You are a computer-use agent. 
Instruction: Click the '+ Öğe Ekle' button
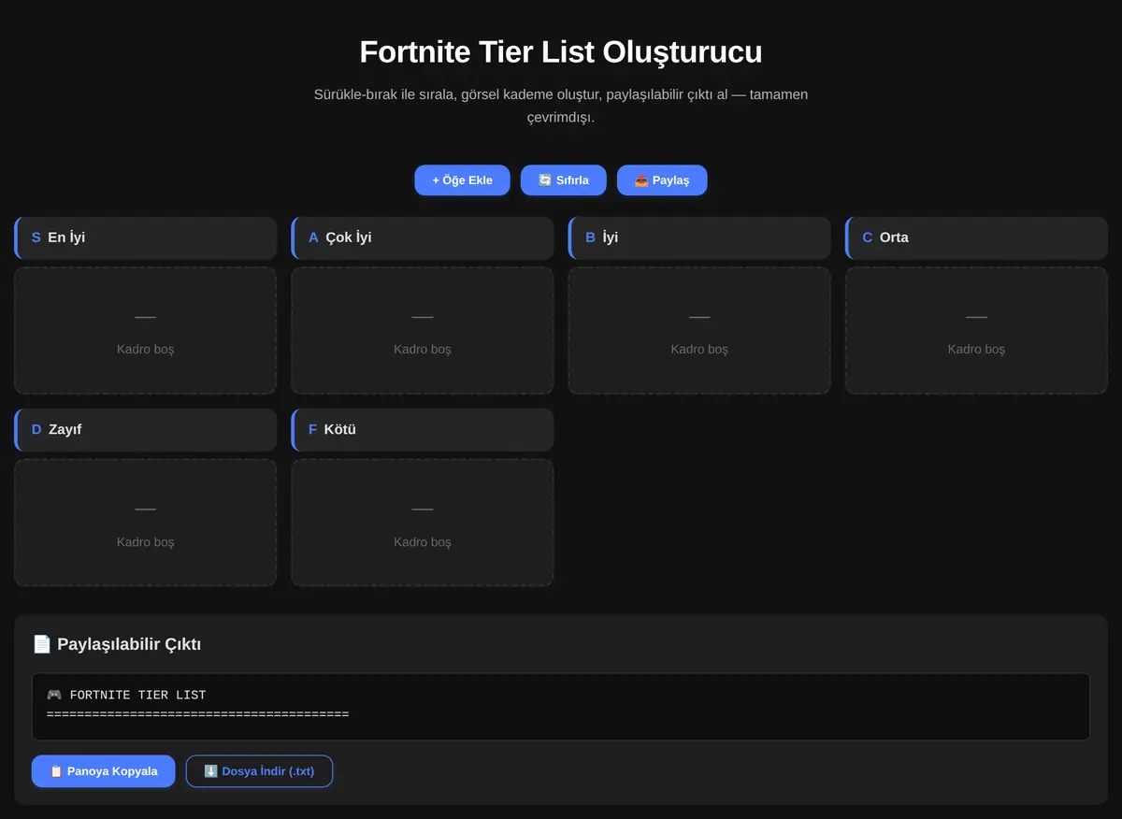(462, 180)
